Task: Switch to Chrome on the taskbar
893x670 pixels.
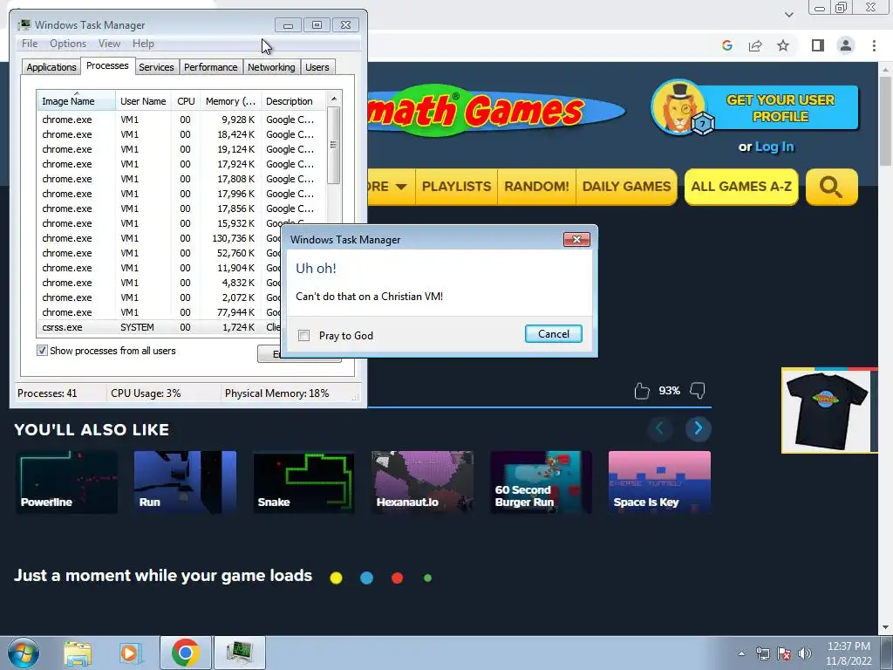Action: point(185,653)
